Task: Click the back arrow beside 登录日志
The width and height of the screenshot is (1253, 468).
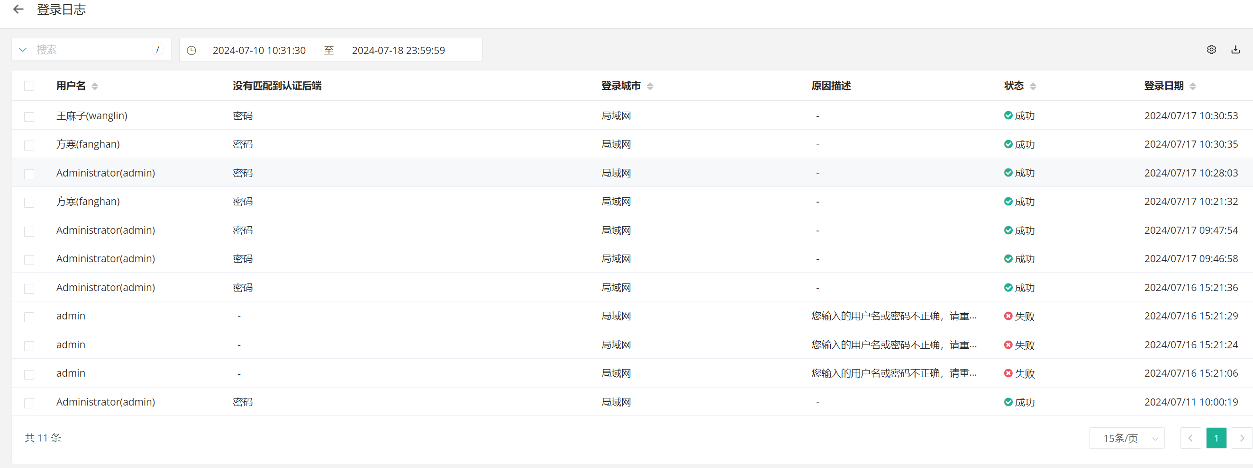Action: point(18,9)
